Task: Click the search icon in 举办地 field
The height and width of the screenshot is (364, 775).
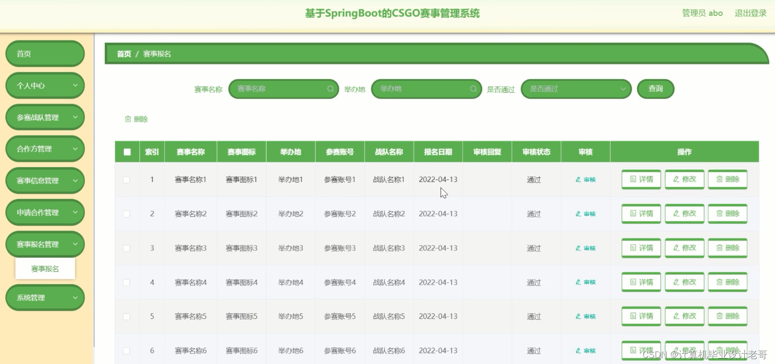Action: coord(473,89)
